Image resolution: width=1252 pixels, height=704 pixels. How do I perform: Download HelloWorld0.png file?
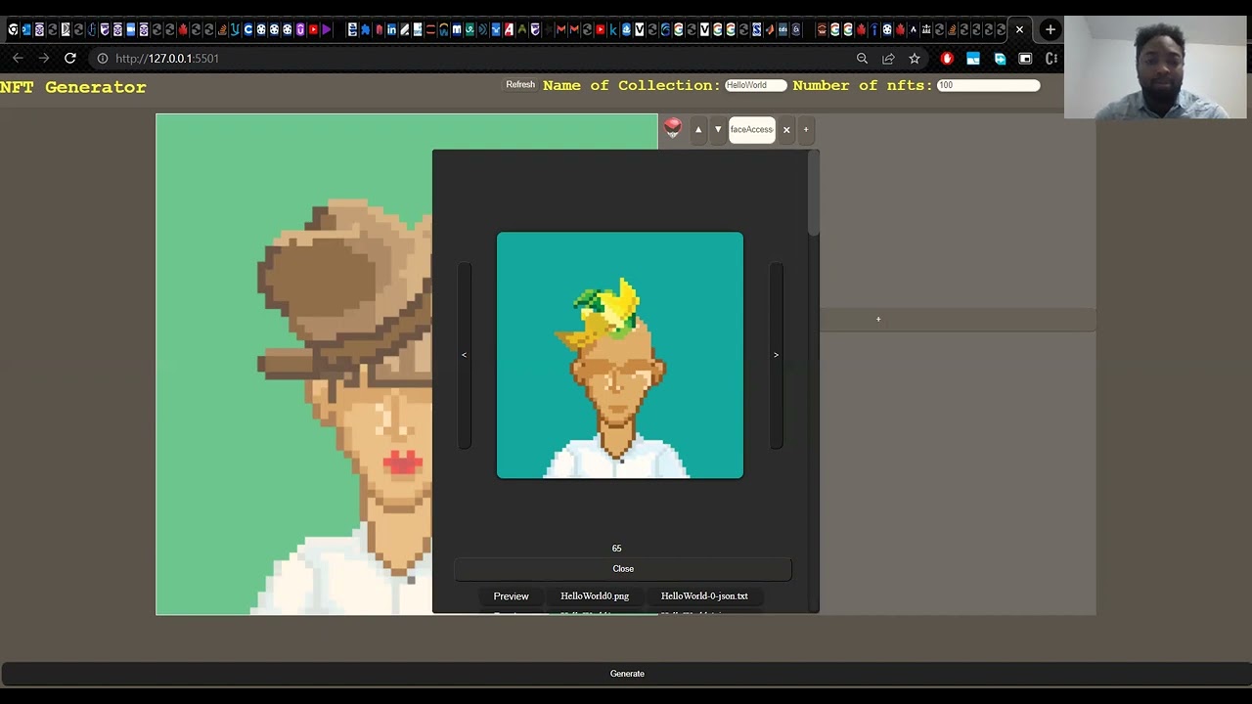(x=595, y=596)
